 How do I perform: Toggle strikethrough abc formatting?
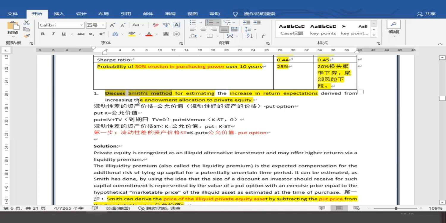[x=81, y=34]
